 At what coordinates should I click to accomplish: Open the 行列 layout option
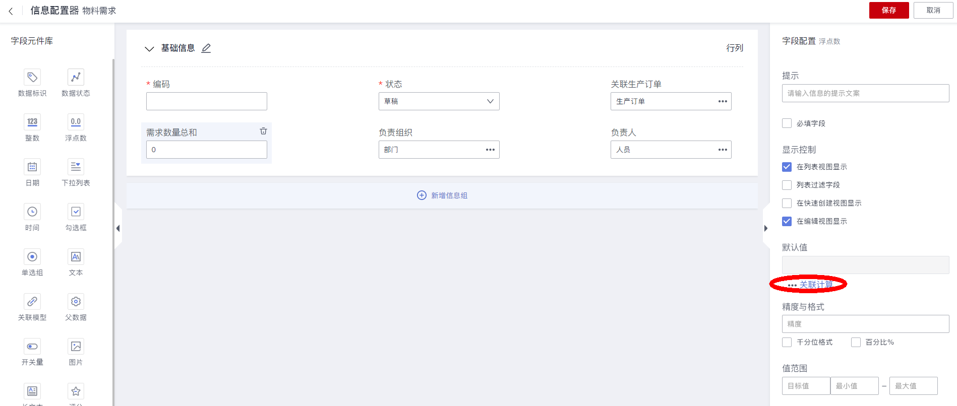(x=735, y=48)
